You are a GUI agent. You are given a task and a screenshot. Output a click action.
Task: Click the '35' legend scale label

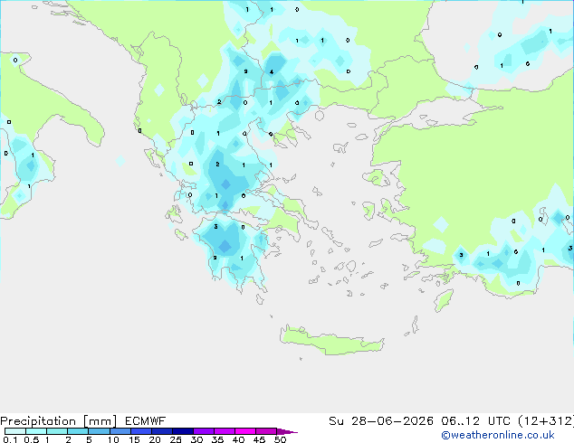[x=217, y=439]
